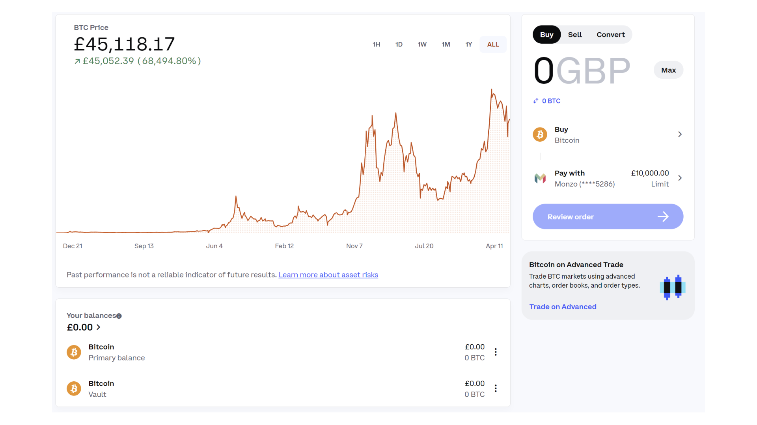Click the info icon beside Your balances
757x425 pixels.
(119, 316)
